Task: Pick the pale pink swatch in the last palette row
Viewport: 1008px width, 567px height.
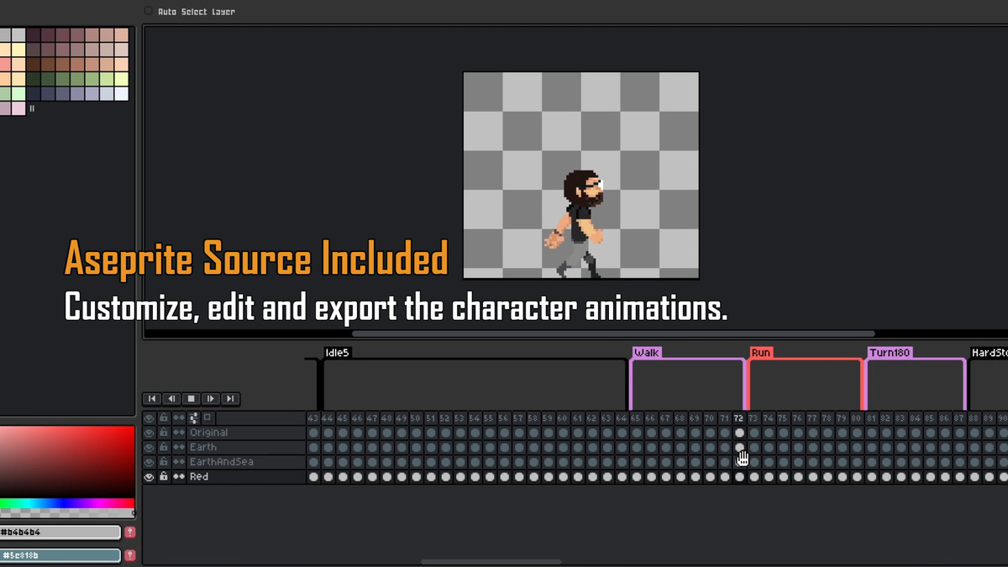Action: tap(18, 108)
